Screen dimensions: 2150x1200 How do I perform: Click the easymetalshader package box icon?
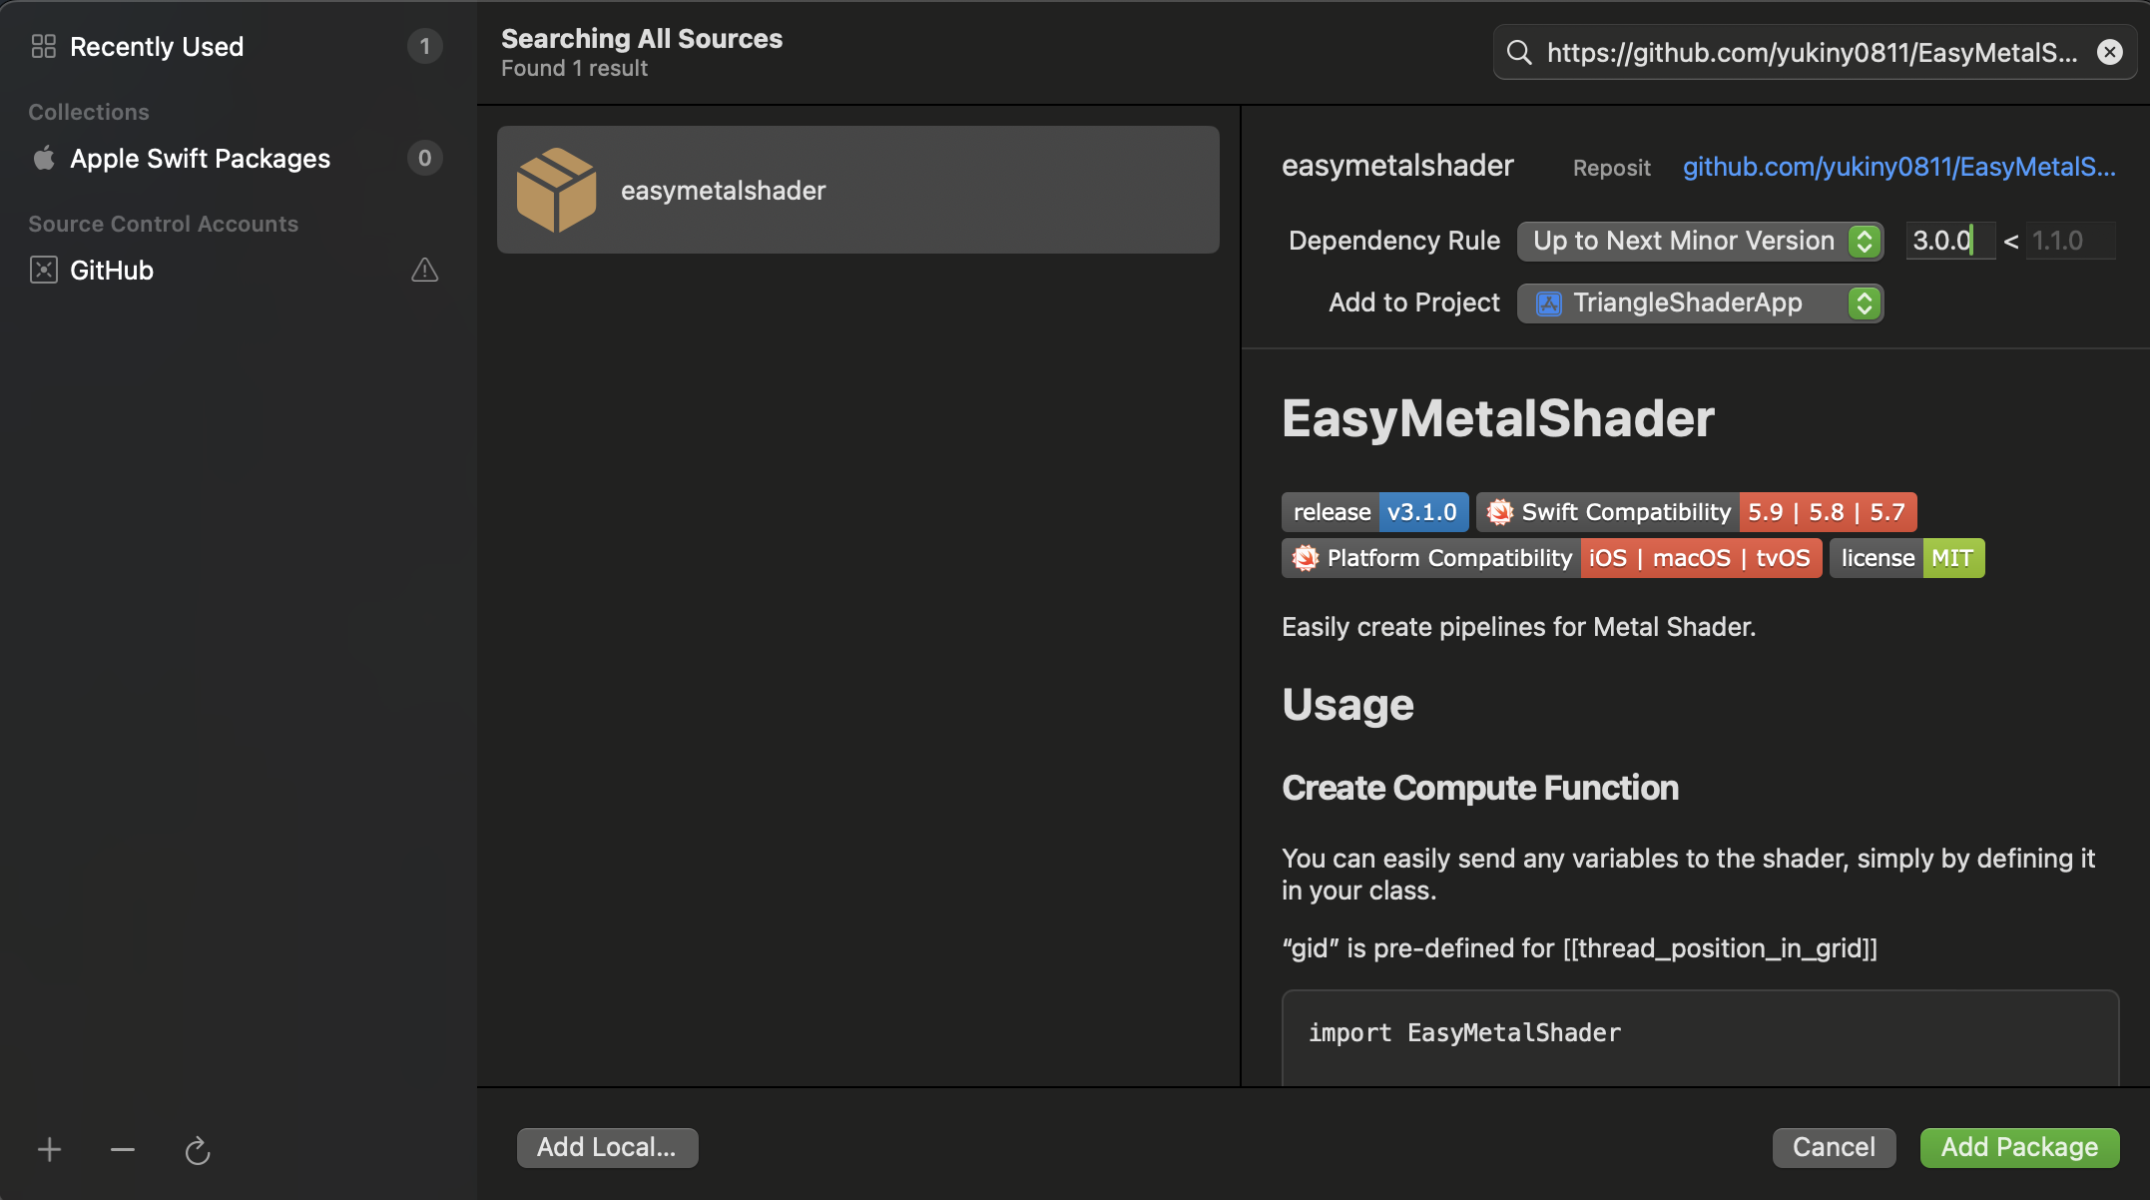556,190
